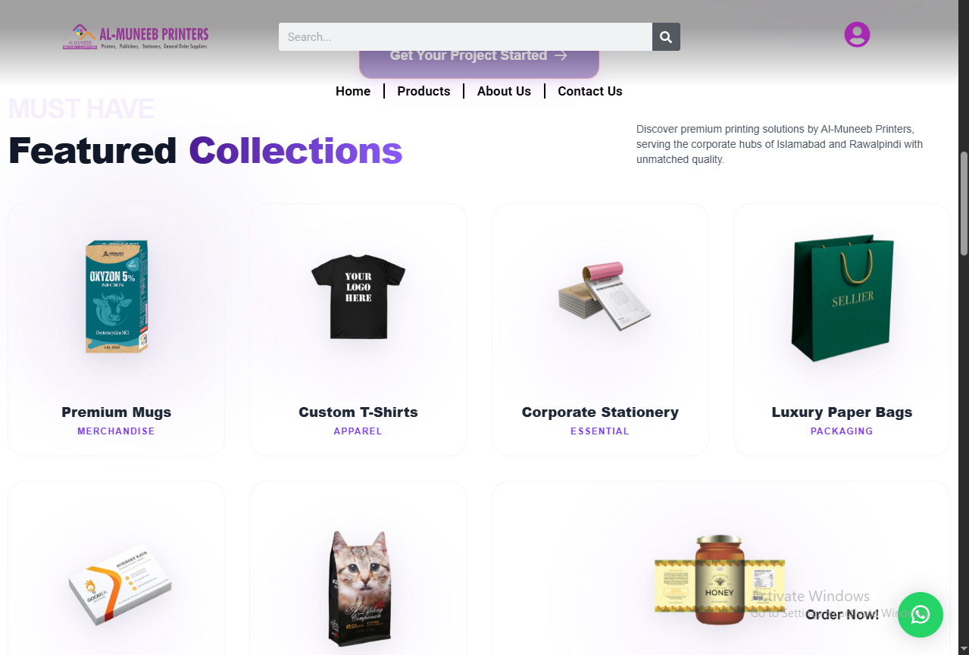Open the Products menu item
Viewport: 969px width, 655px height.
pyautogui.click(x=424, y=91)
